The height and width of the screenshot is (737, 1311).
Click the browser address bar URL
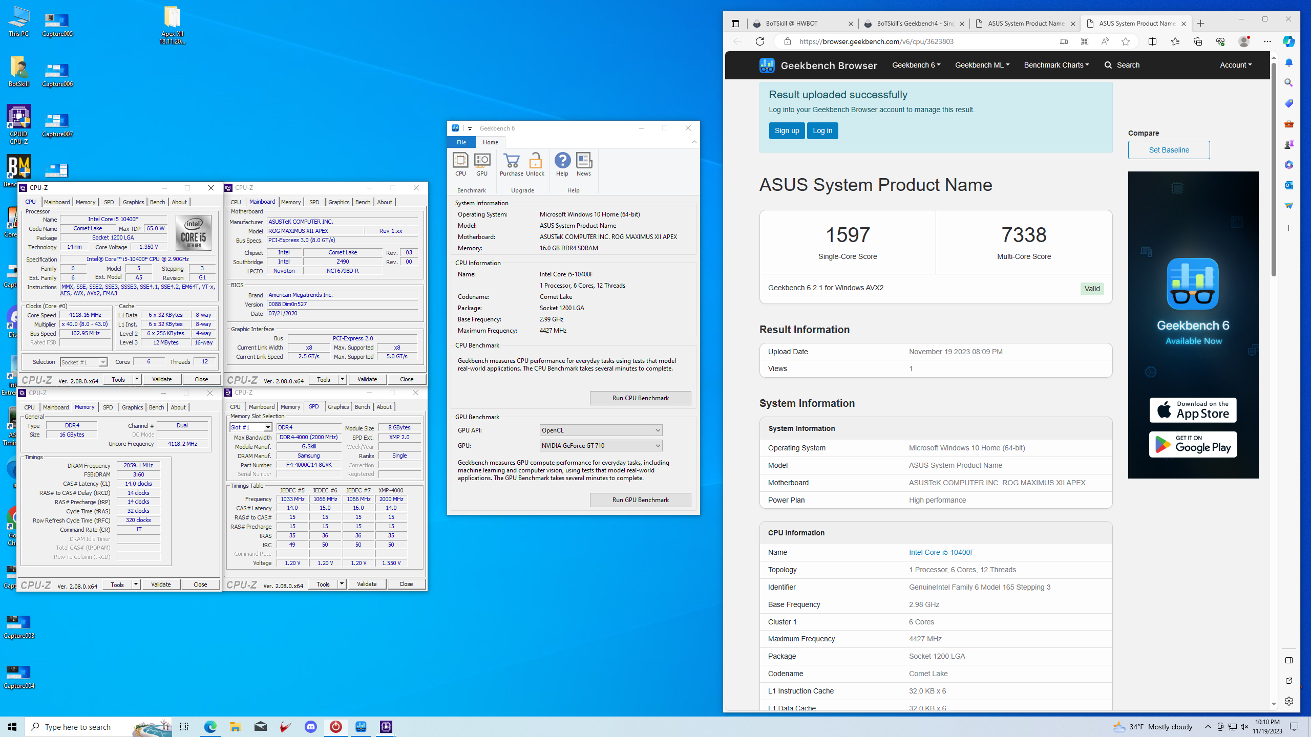tap(876, 41)
